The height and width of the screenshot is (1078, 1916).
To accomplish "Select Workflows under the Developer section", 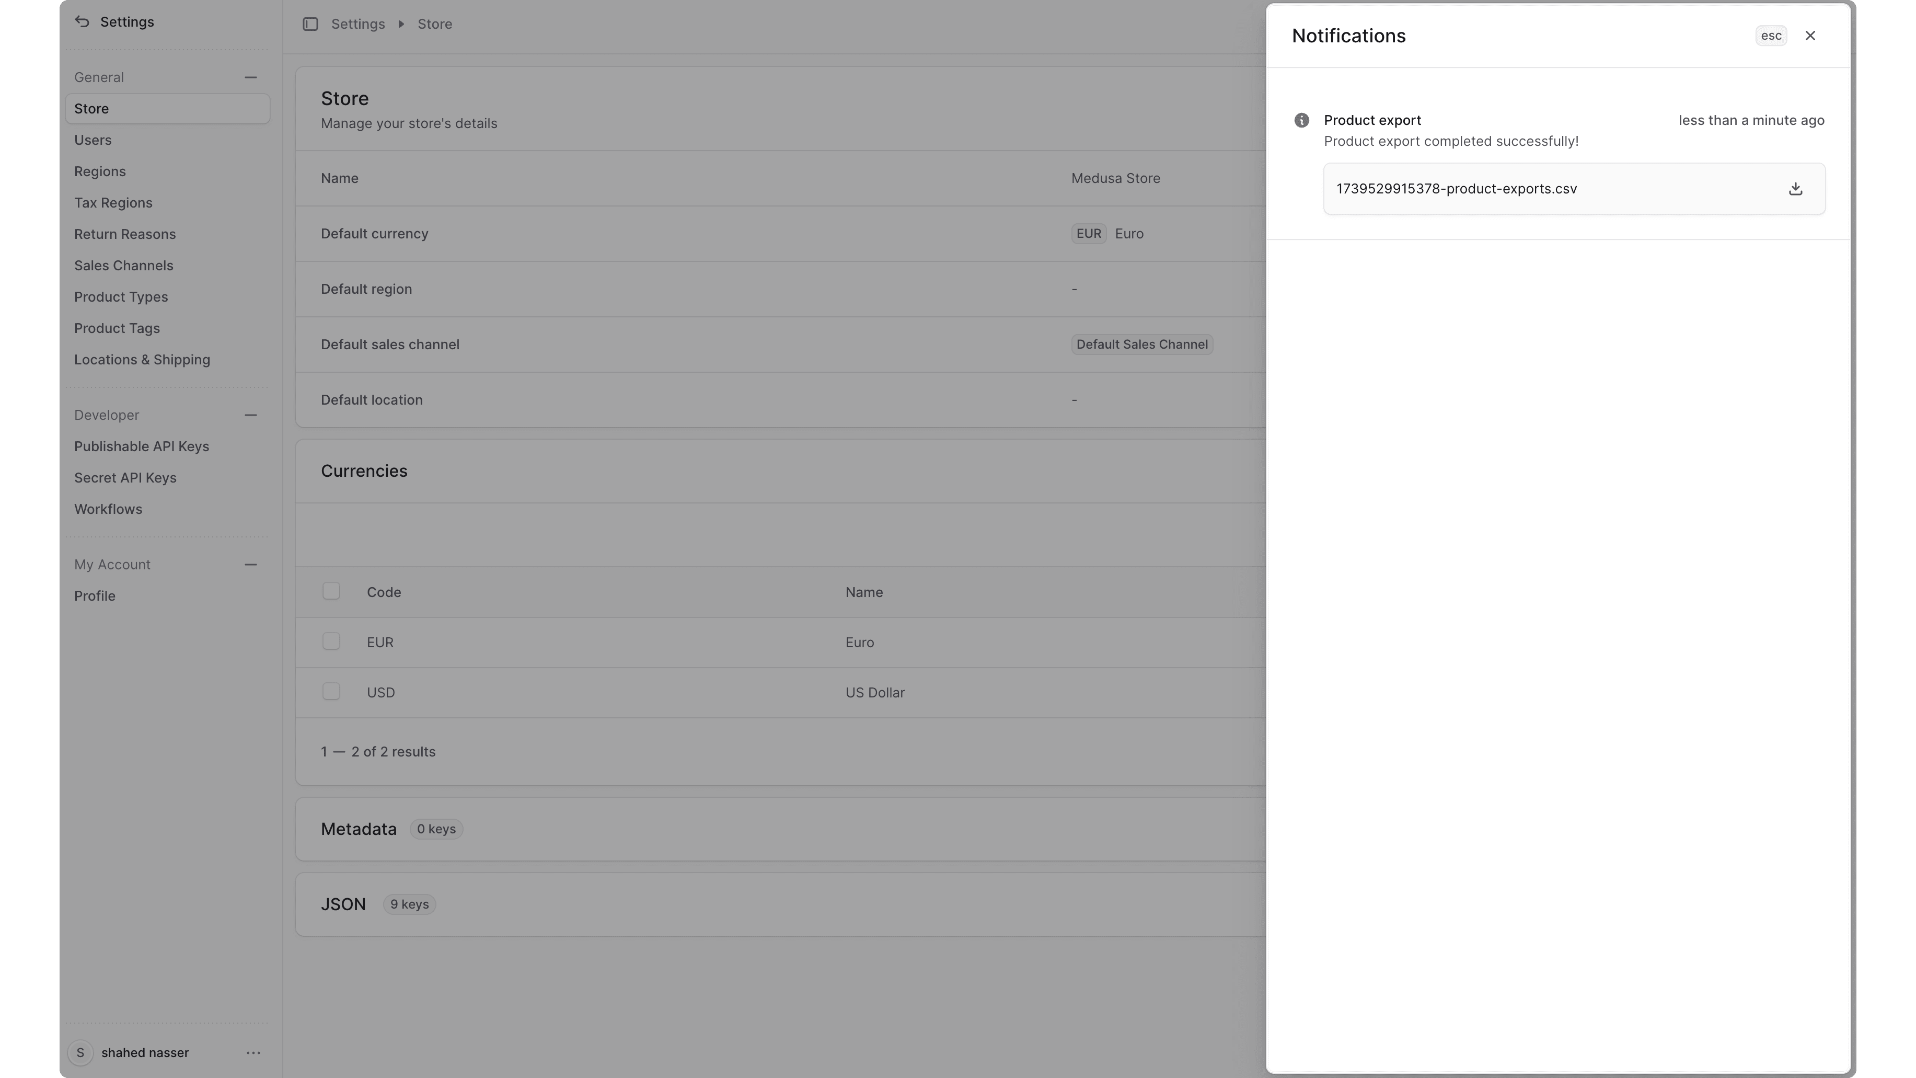I will 108,509.
